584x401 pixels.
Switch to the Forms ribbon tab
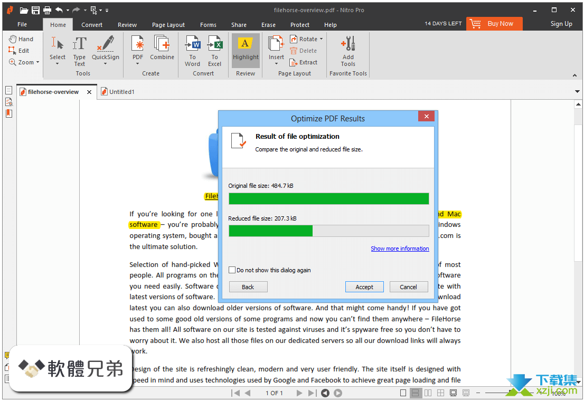tap(208, 25)
